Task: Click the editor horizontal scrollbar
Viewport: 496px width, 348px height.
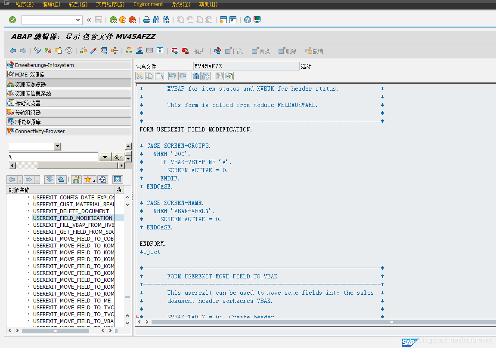Action: pyautogui.click(x=323, y=322)
